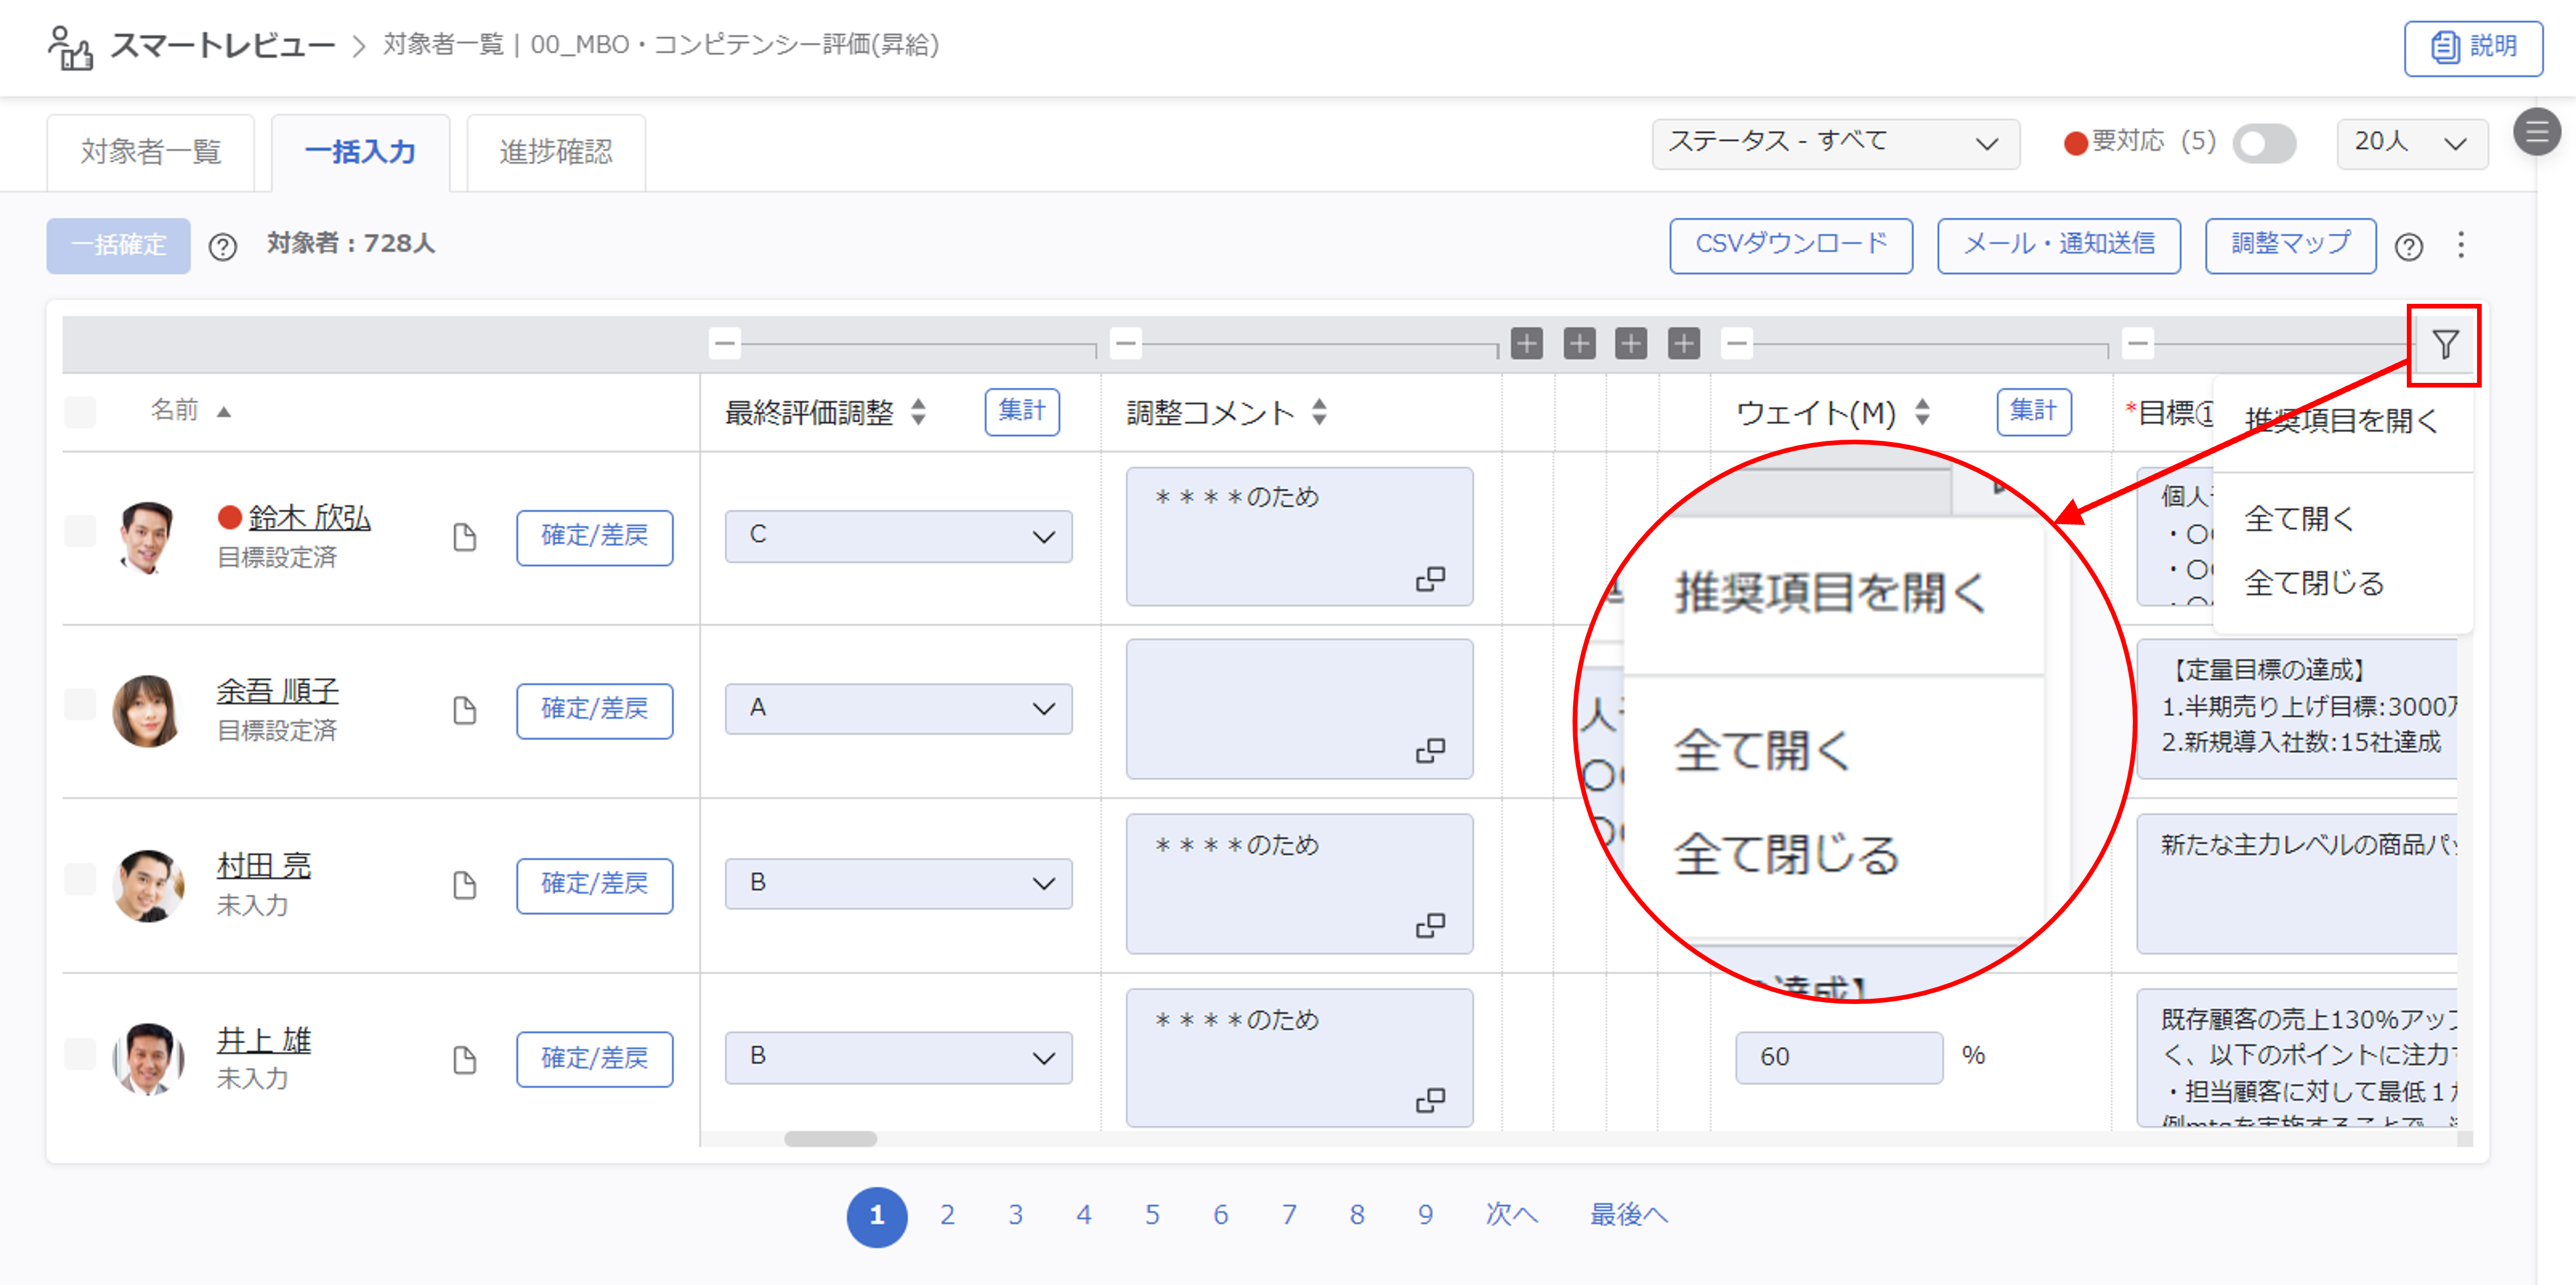Open document icon for 井上 雄
Screen dimensions: 2576x1285
(464, 1059)
